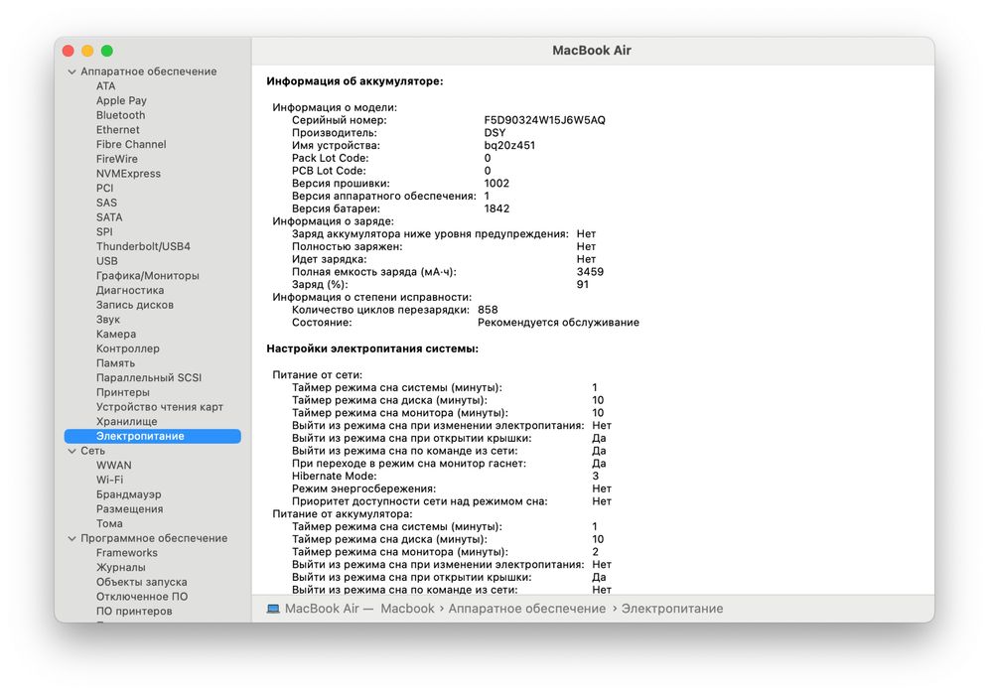Click manufacturer value DSY
Viewport: 989px width, 695px height.
pyautogui.click(x=494, y=133)
